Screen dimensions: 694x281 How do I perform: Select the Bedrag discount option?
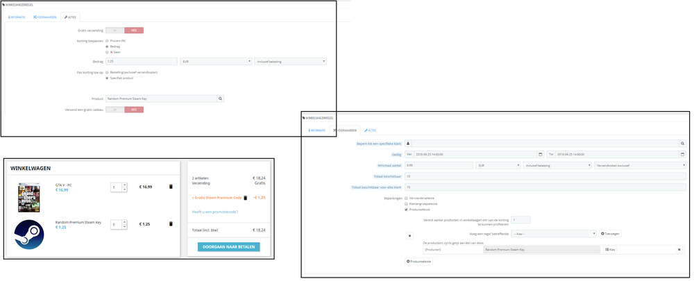coord(107,46)
